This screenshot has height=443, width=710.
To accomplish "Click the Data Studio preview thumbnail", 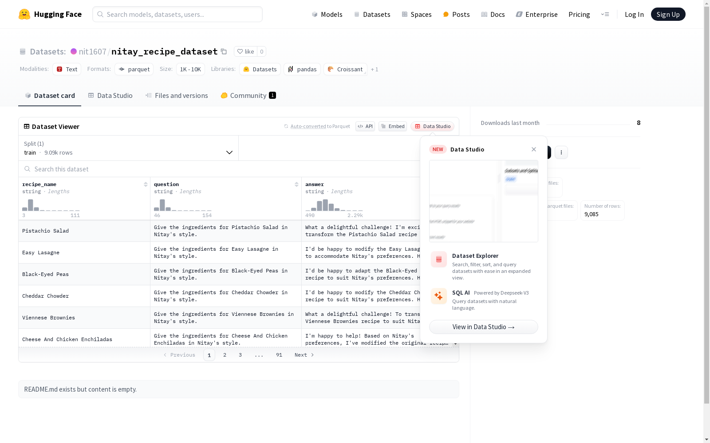I will point(484,201).
